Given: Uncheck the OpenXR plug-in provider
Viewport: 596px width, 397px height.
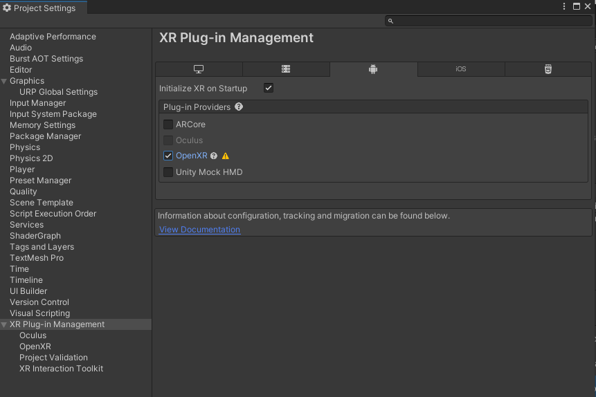Looking at the screenshot, I should coord(168,156).
